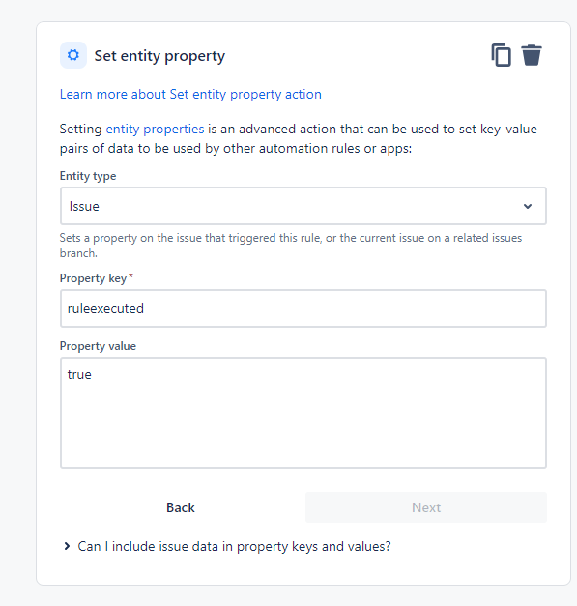577x606 pixels.
Task: Go back with the Back button
Action: [181, 507]
